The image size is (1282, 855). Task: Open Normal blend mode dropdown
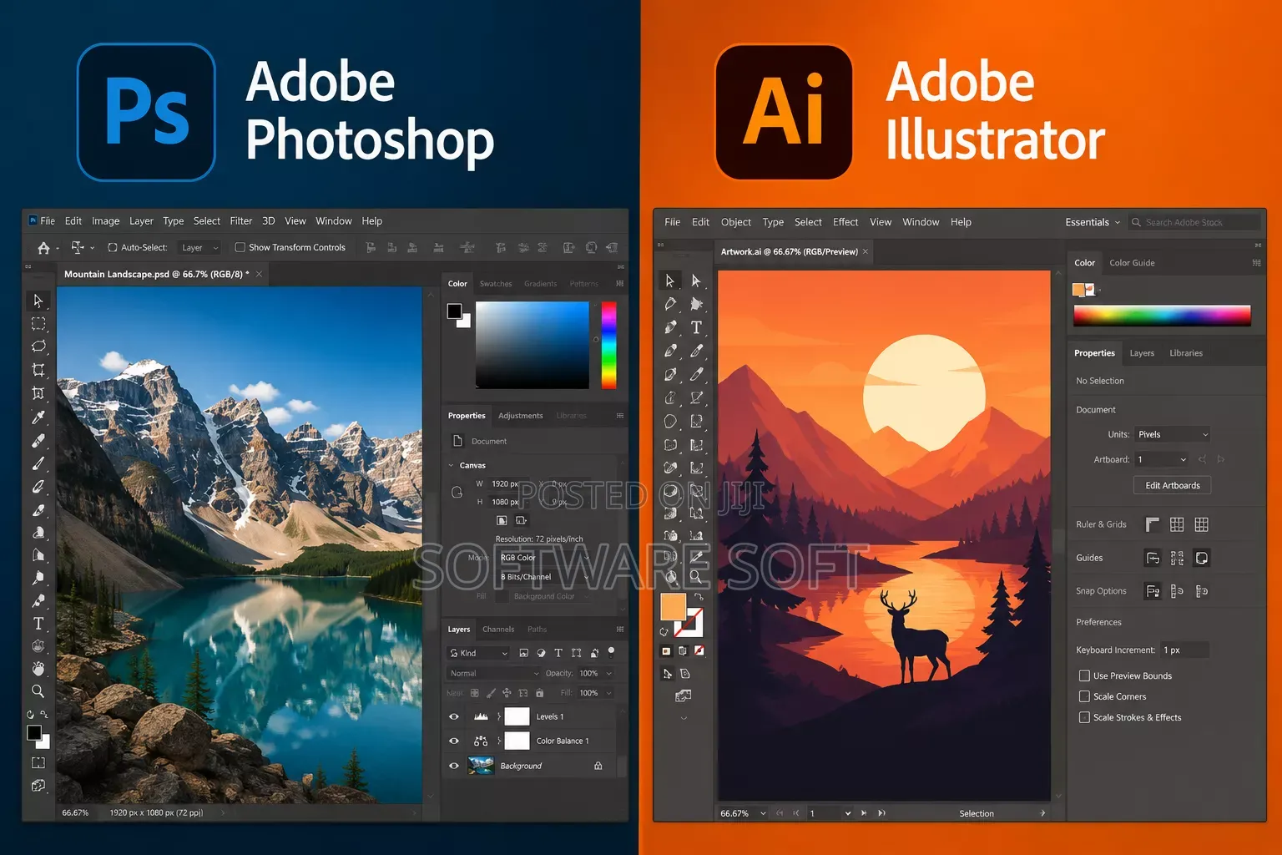pyautogui.click(x=494, y=673)
